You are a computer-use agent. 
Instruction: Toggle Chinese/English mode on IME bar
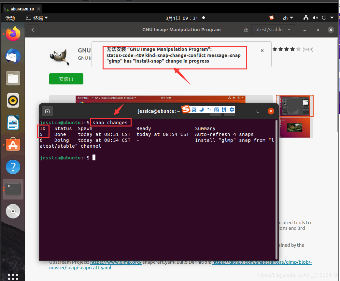(x=194, y=110)
